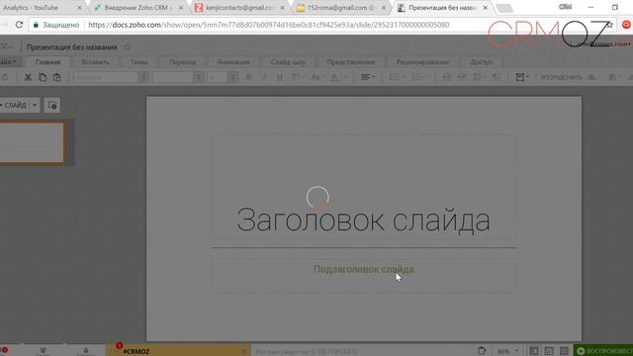Click the Paste clipboard icon
The height and width of the screenshot is (356, 633).
[x=57, y=77]
